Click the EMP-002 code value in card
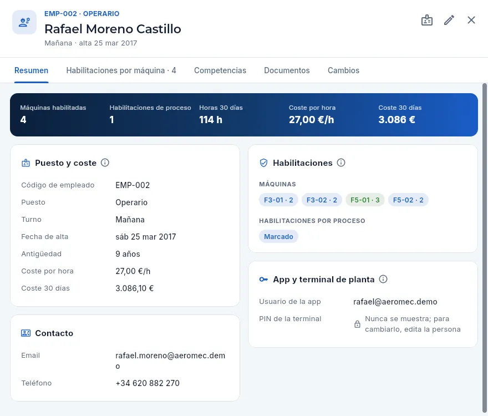The height and width of the screenshot is (416, 488). (133, 185)
